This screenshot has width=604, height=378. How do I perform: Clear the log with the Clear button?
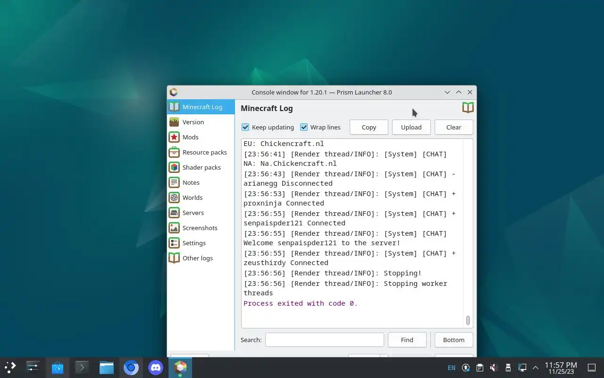click(453, 127)
